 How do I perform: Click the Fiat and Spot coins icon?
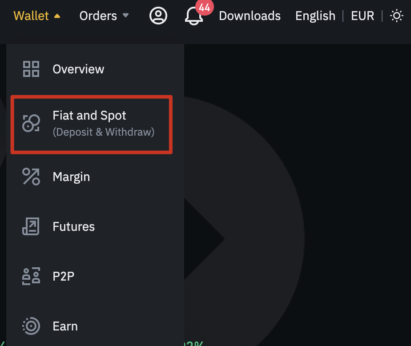[x=31, y=123]
